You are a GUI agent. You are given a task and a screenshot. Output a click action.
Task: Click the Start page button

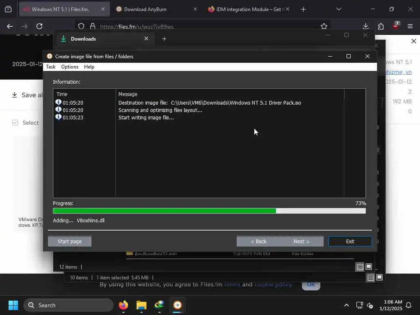(70, 241)
